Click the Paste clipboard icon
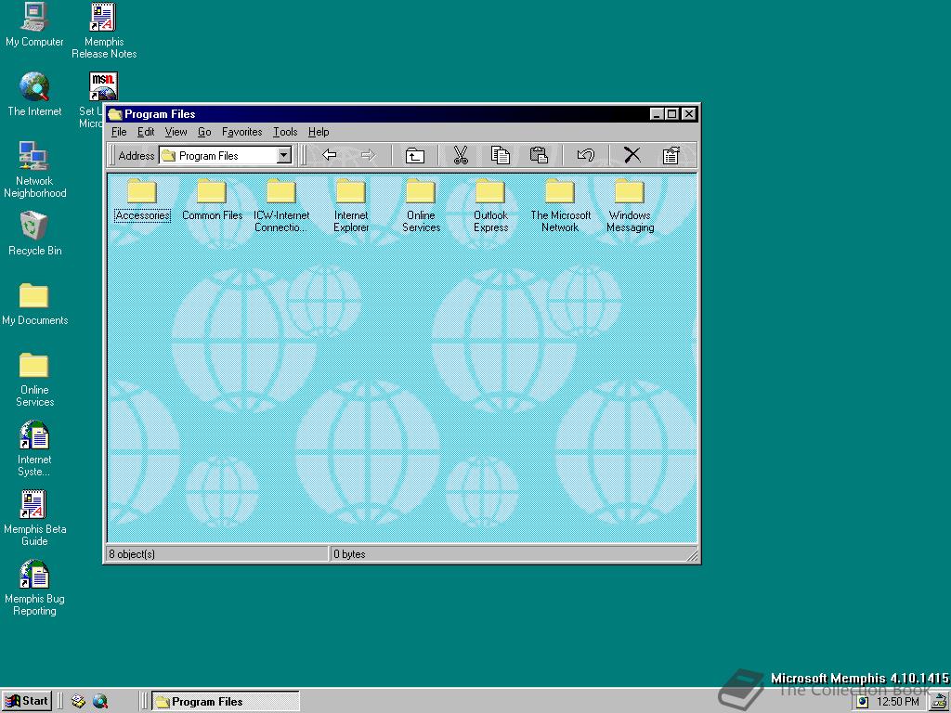The width and height of the screenshot is (951, 713). (x=539, y=156)
